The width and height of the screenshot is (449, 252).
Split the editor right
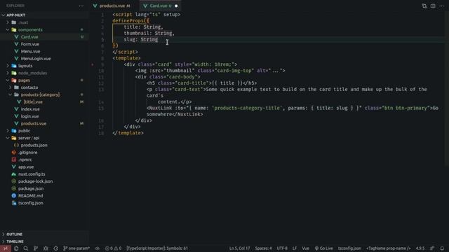[x=433, y=6]
